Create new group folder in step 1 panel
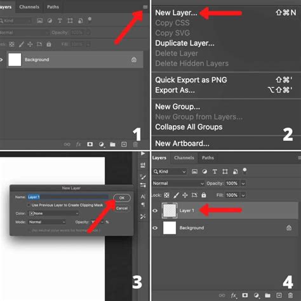 pyautogui.click(x=112, y=144)
